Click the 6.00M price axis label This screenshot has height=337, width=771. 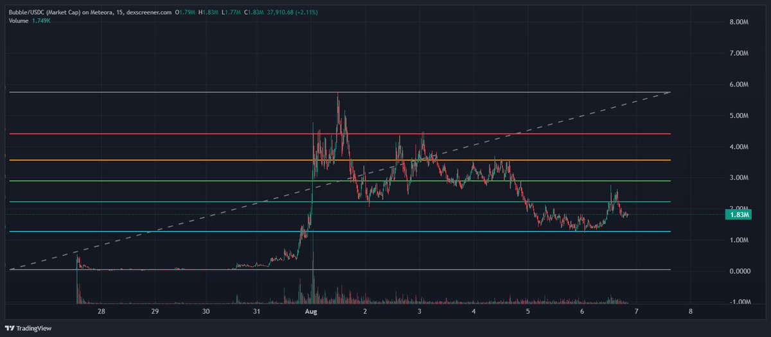click(740, 85)
